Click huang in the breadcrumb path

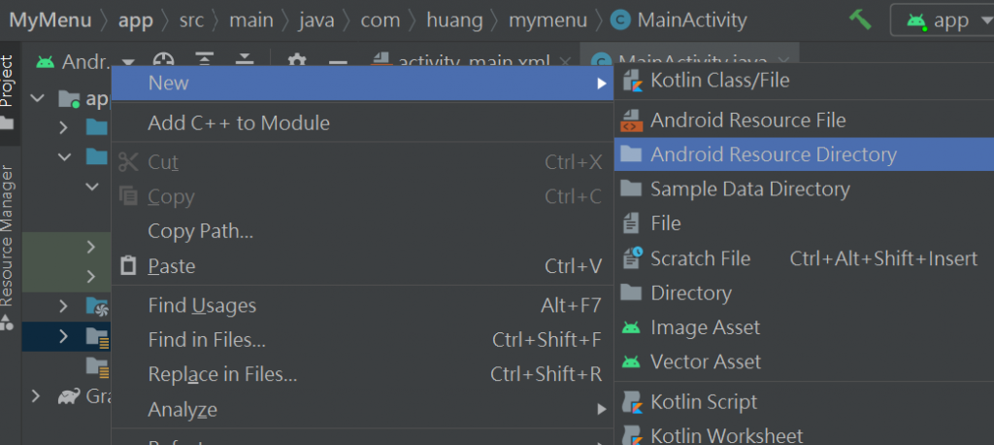pyautogui.click(x=454, y=20)
